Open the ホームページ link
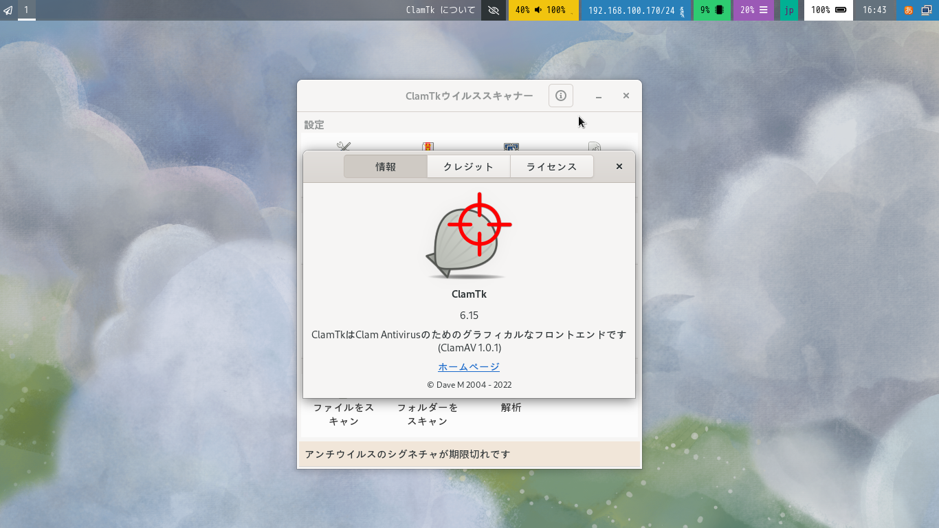Screen dimensions: 939x528 [x=469, y=367]
